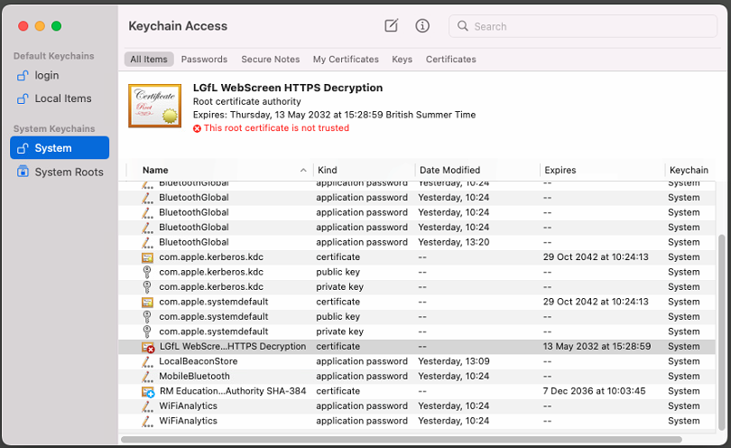The width and height of the screenshot is (731, 448).
Task: Select the com.apple.kerberos.kdc private key icon
Action: coord(148,287)
